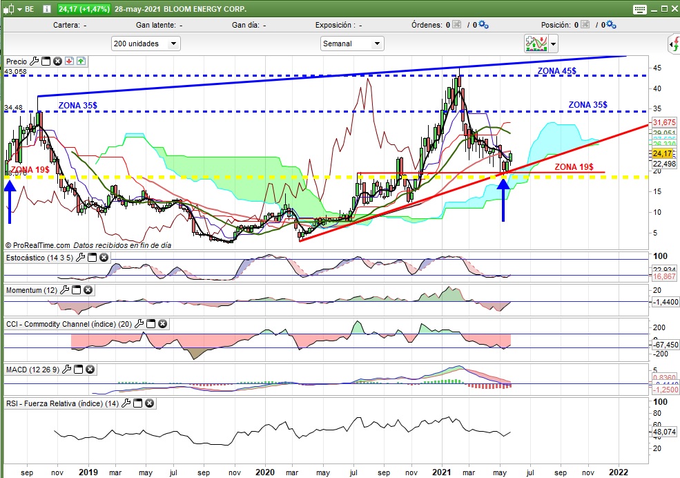
Task: Click the 48,074 RSI value tag
Action: [664, 432]
